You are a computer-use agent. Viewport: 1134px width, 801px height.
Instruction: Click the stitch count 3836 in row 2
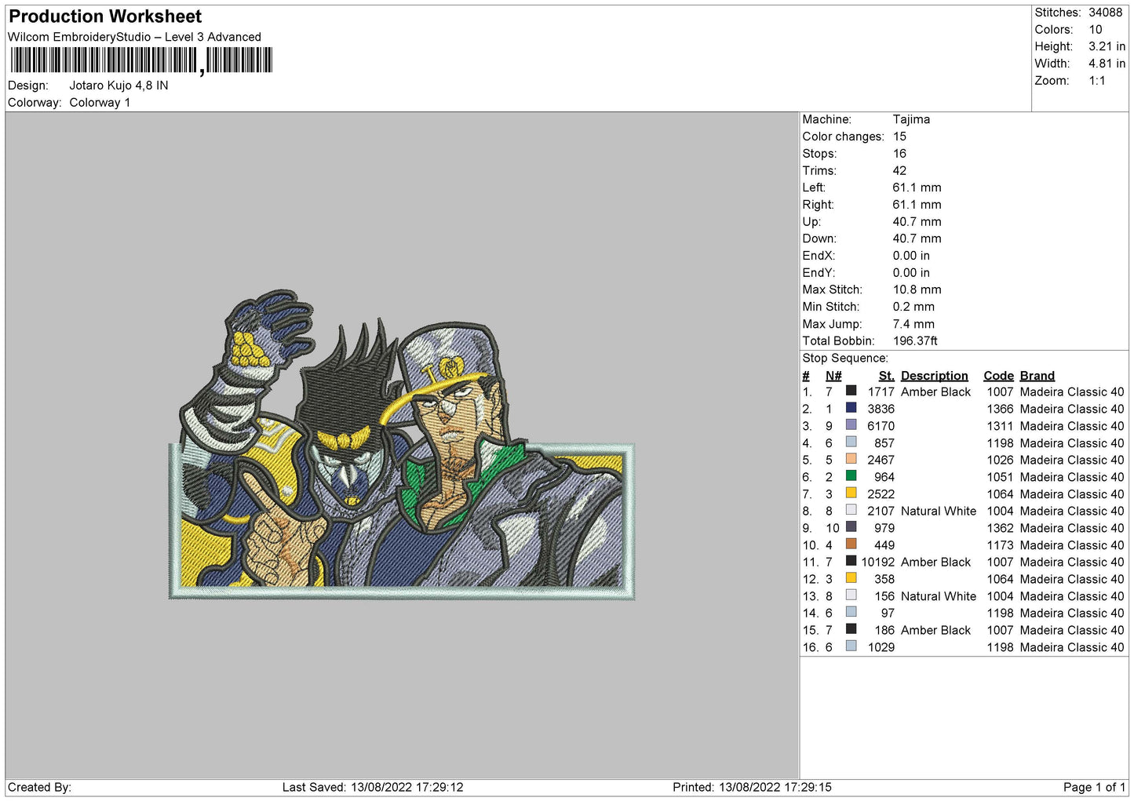pos(881,409)
